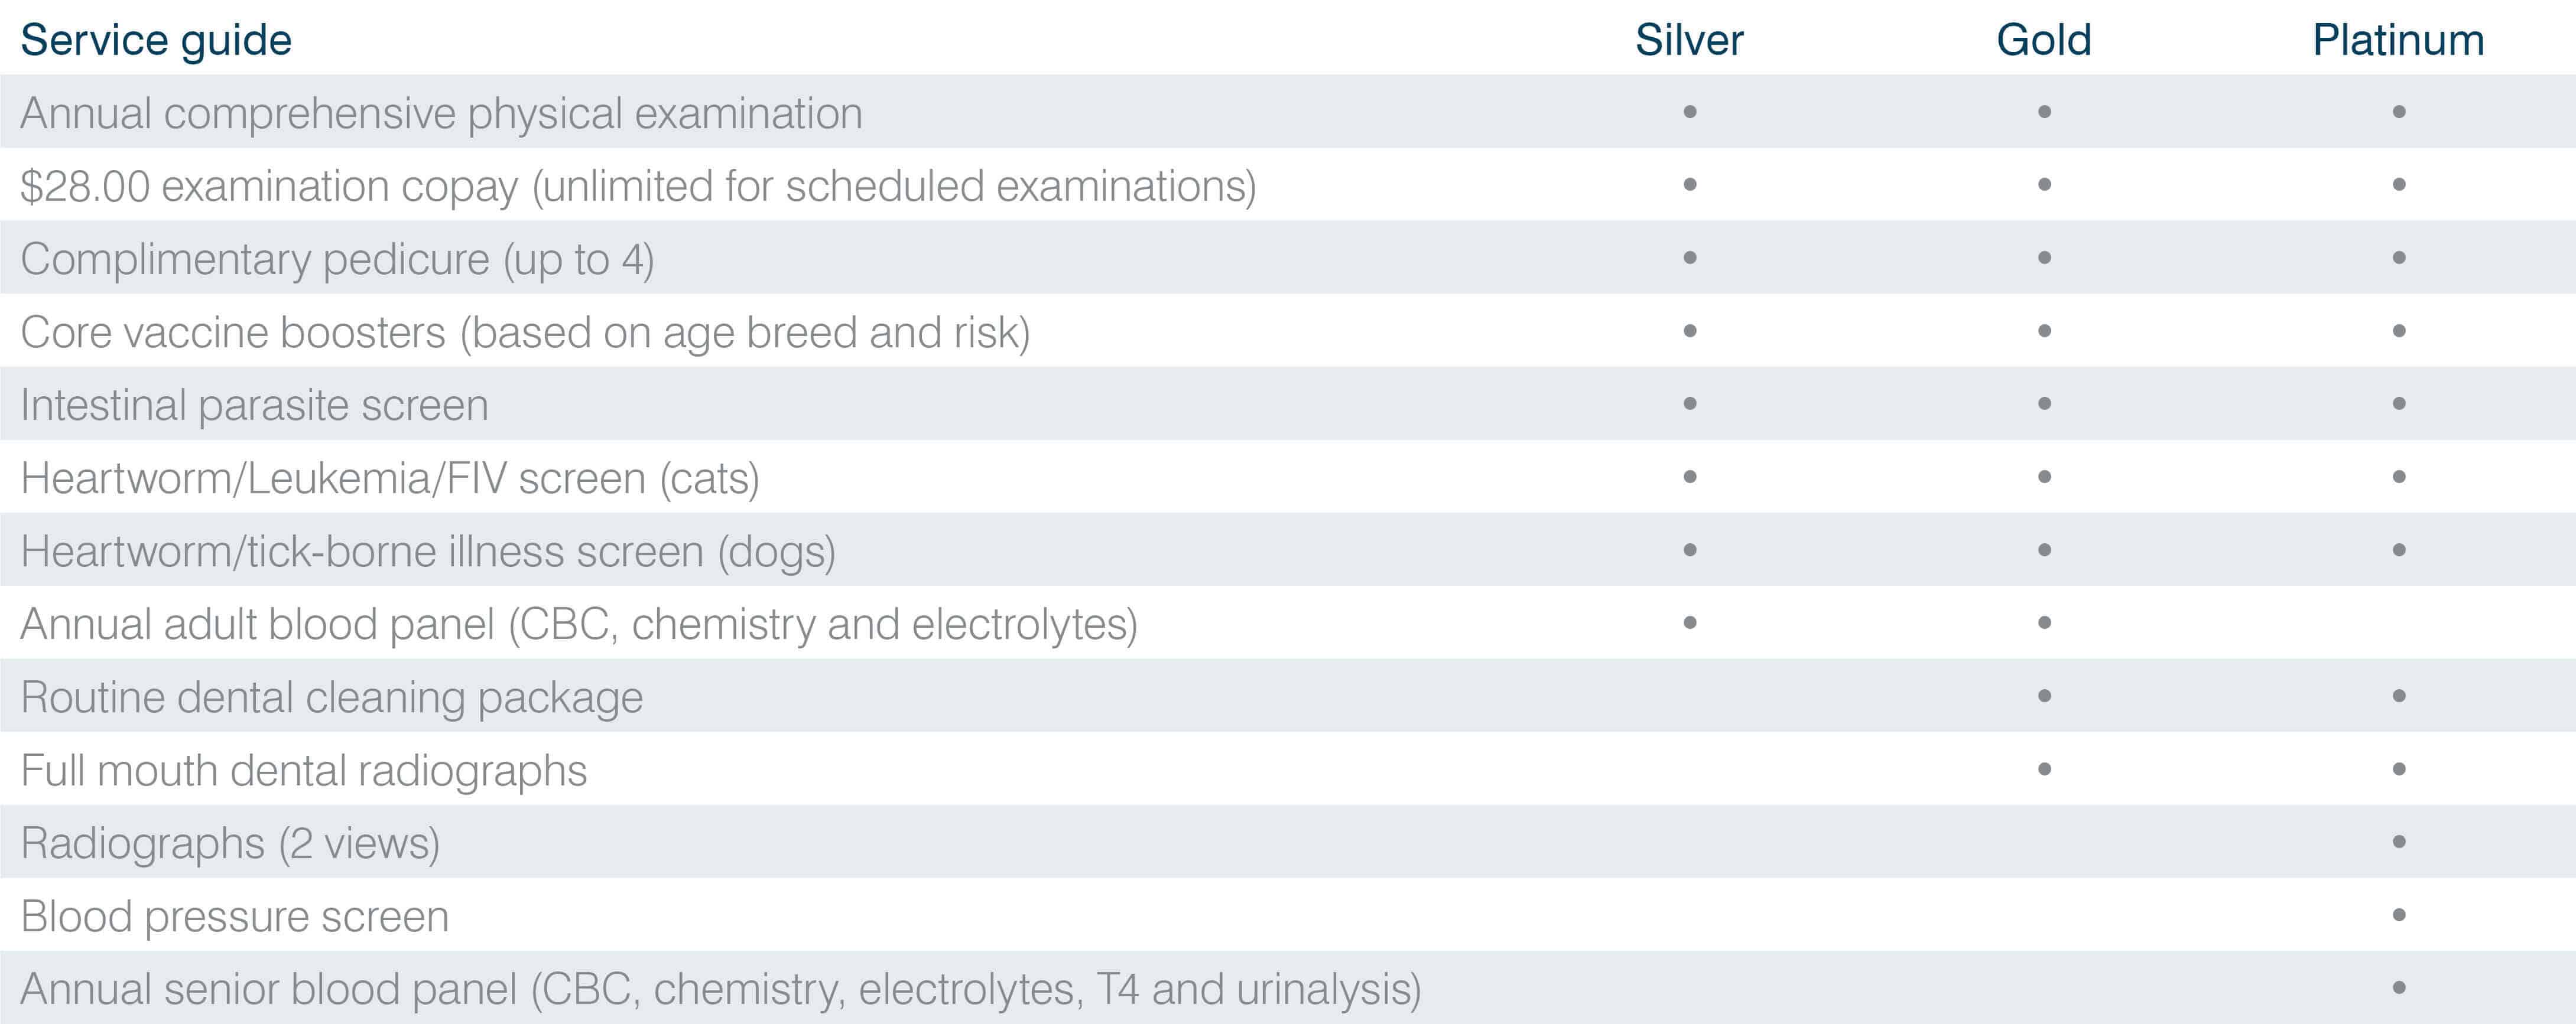Click Silver dot for Heartworm/Leukemia/FIV screen

1690,477
